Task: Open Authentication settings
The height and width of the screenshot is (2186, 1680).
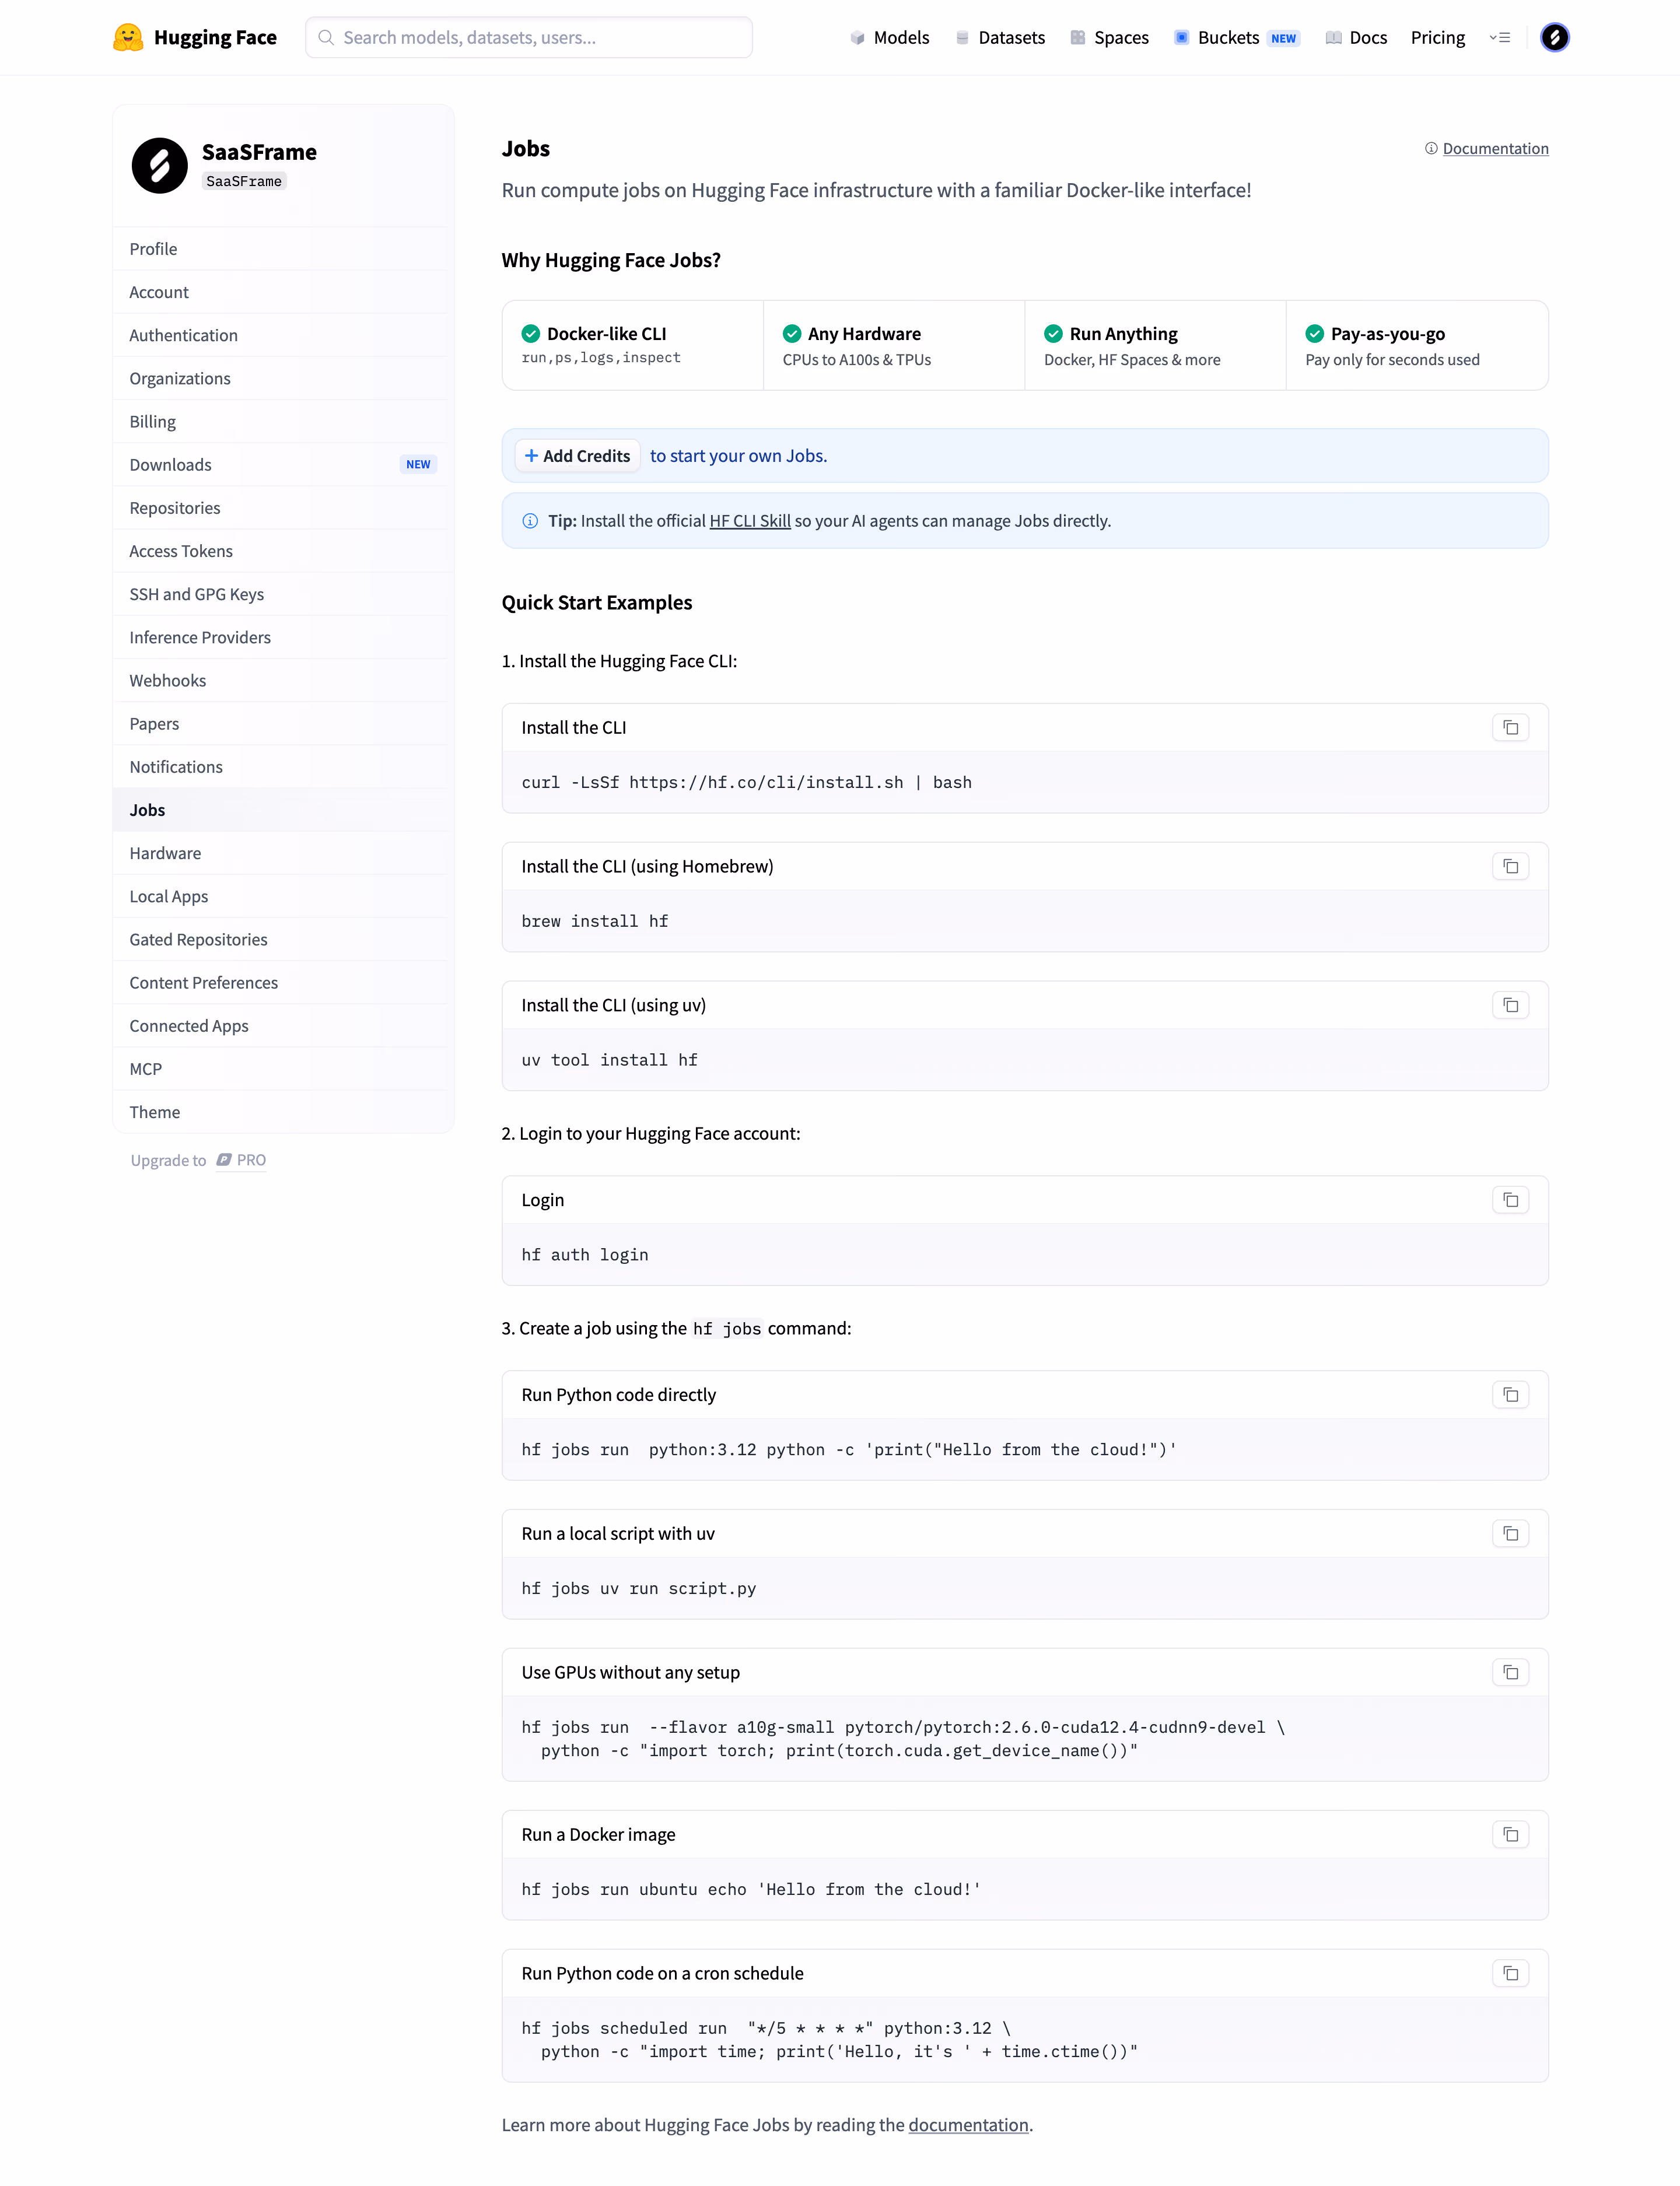Action: [x=283, y=335]
